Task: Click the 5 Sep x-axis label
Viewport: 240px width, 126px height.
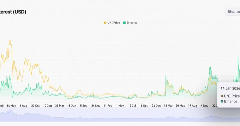Action: pos(84,106)
